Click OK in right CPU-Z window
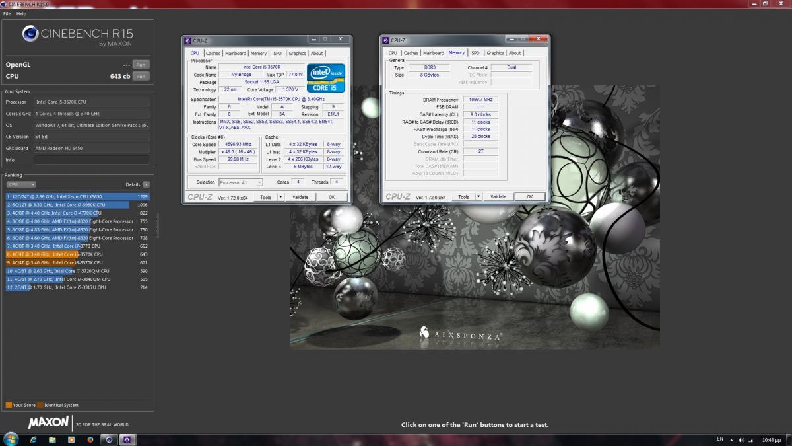 529,197
